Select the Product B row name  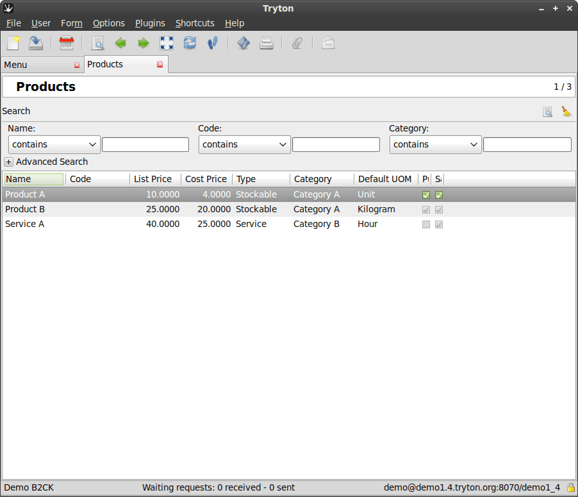pos(25,209)
